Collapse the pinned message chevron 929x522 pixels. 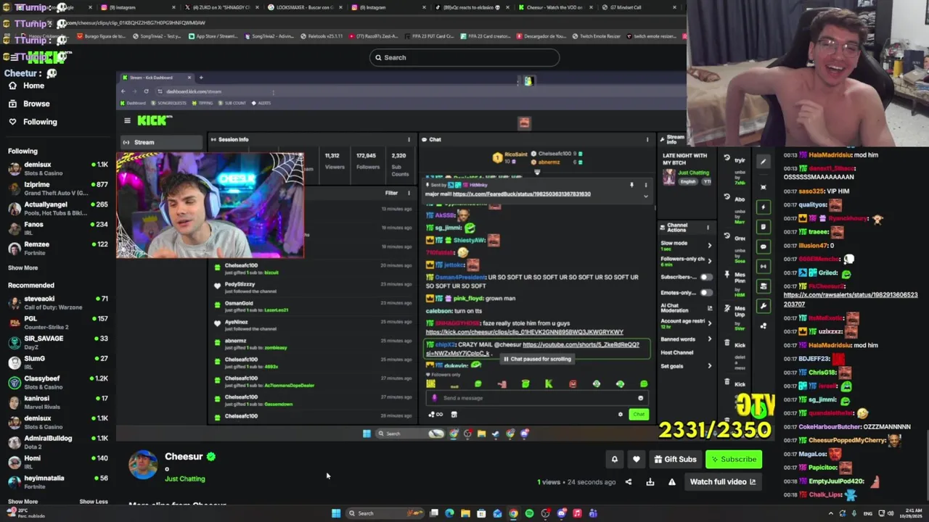pyautogui.click(x=645, y=195)
